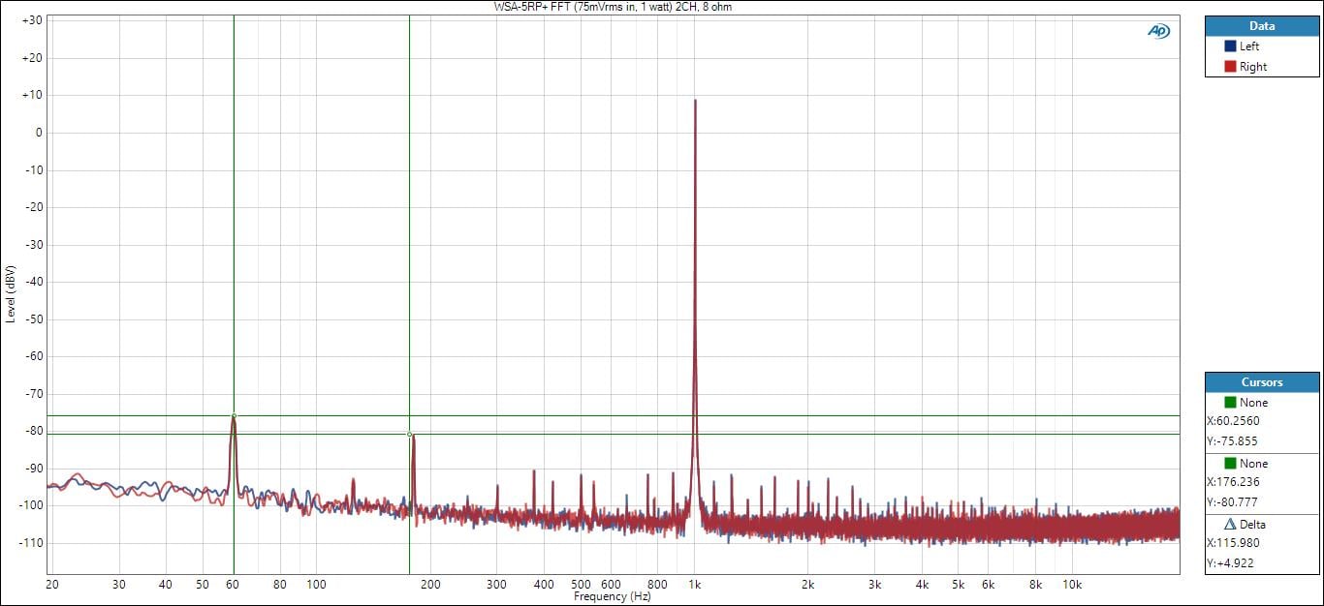Click the Level (dBV) axis label
The width and height of the screenshot is (1324, 606).
(x=10, y=293)
